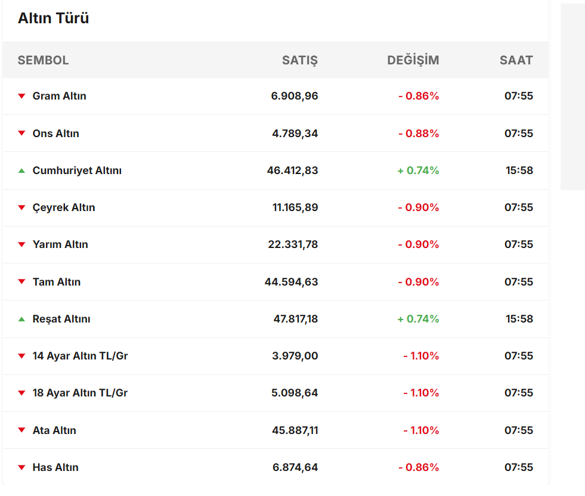Screen dimensions: 585x496
Task: Click the SEMBOL column header
Action: pyautogui.click(x=43, y=60)
